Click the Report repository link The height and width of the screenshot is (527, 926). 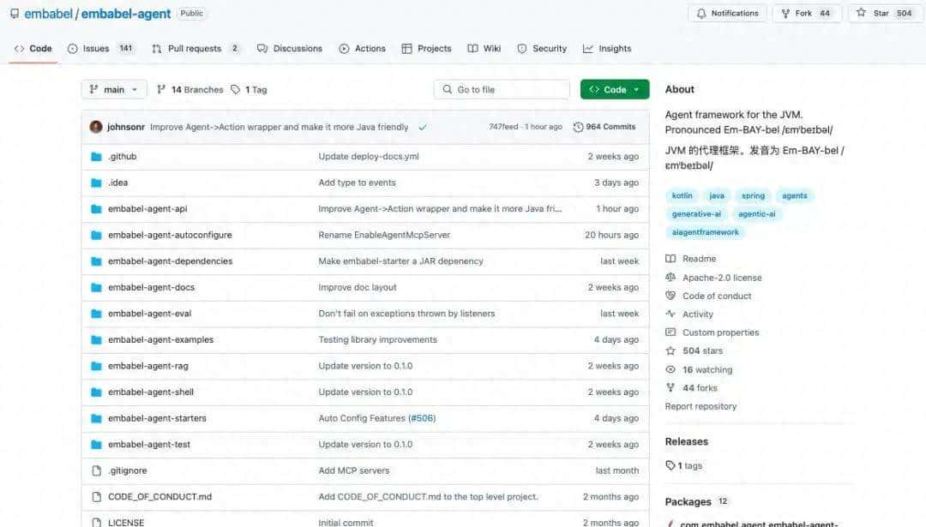[701, 406]
